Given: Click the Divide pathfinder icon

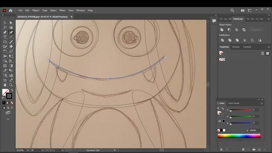Looking at the screenshot, I should point(222,40).
